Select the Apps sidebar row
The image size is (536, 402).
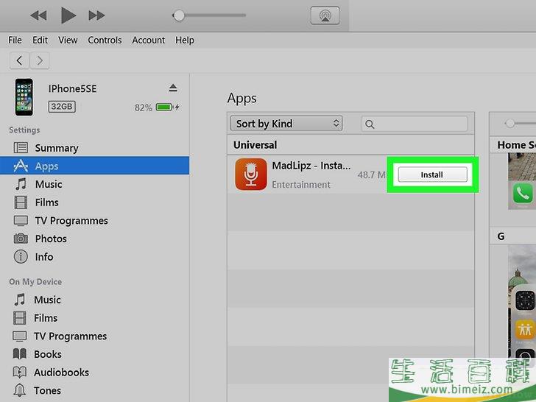94,166
